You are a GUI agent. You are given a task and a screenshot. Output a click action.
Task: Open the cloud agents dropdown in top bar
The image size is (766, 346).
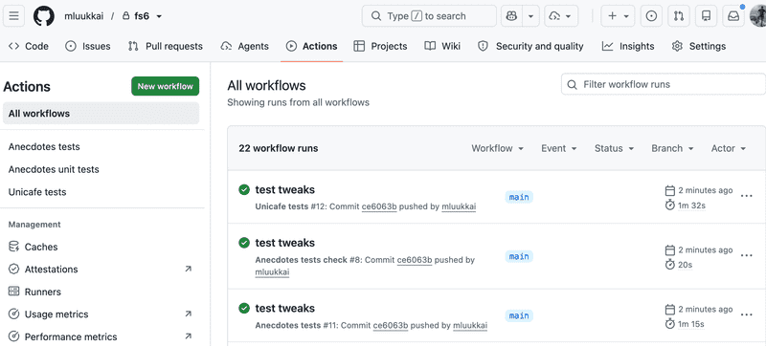(x=560, y=16)
